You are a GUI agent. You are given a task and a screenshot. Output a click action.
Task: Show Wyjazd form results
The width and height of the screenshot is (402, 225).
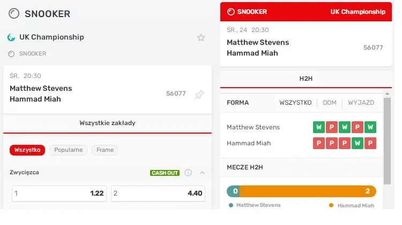coord(361,103)
